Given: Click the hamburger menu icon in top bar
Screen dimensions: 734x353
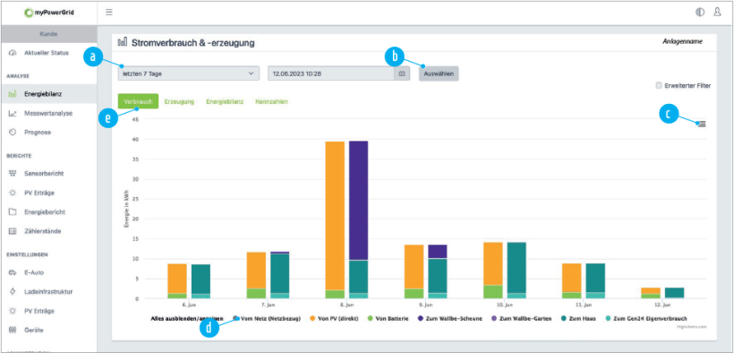Looking at the screenshot, I should point(109,13).
